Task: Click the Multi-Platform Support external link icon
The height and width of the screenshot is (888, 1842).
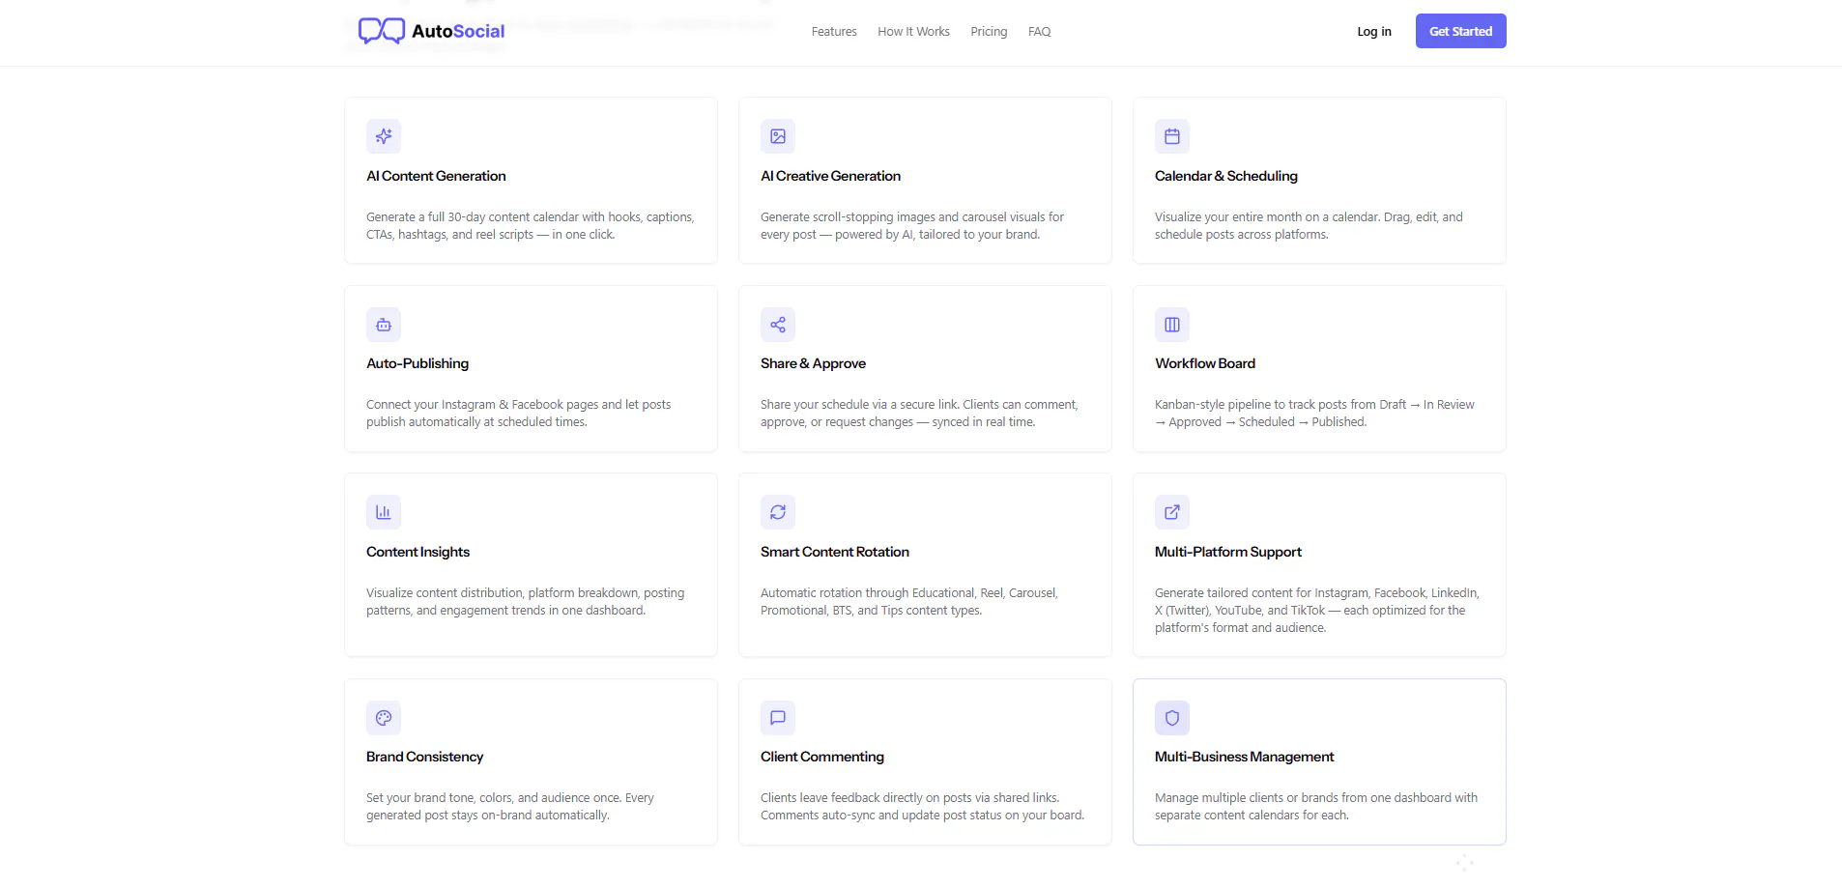Action: [x=1172, y=512]
